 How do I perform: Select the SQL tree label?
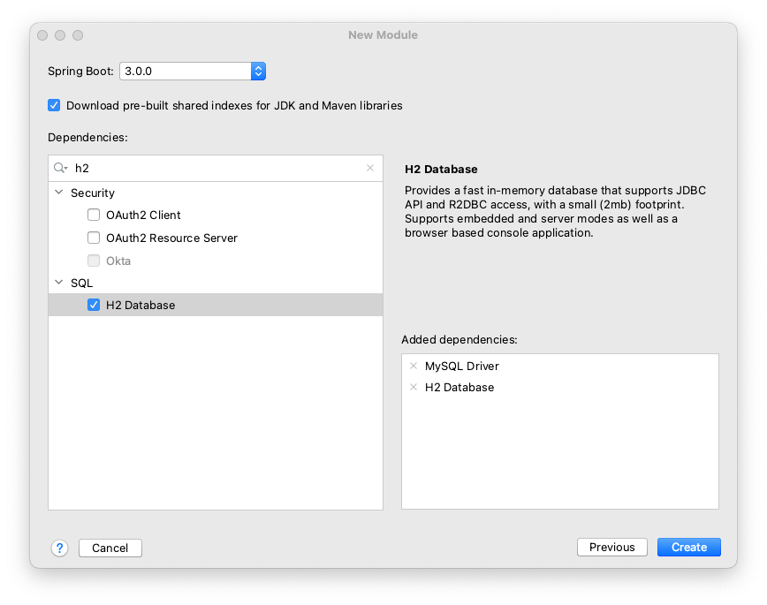(x=81, y=284)
